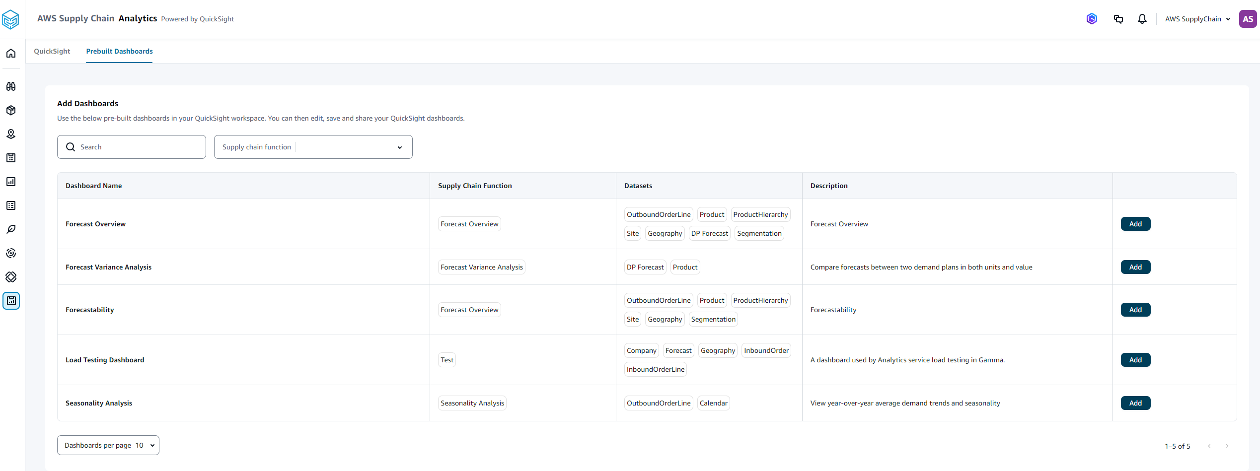Open the leaf Sustainability icon in sidebar
Screen dimensions: 1260x471
tap(11, 229)
